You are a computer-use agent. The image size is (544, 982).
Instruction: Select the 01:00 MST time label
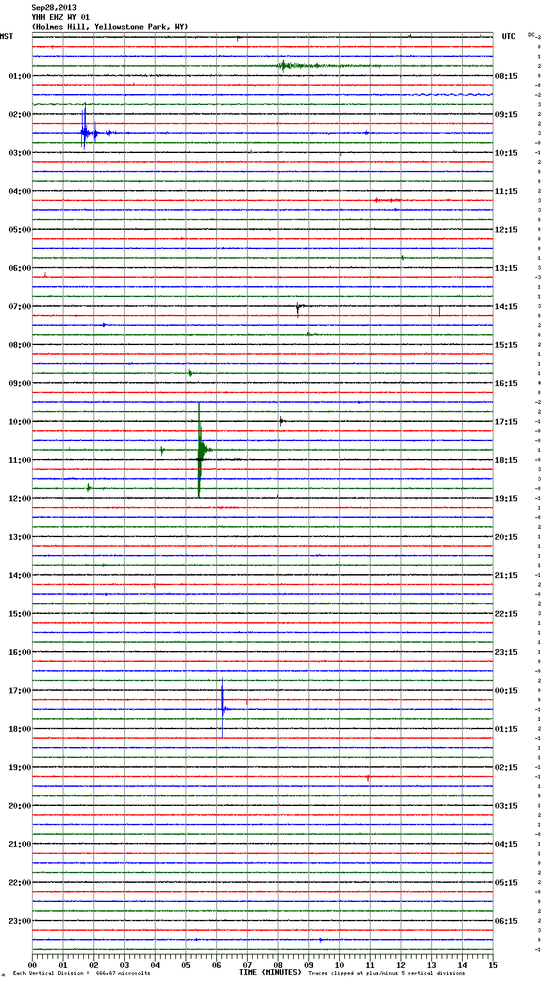tap(19, 76)
